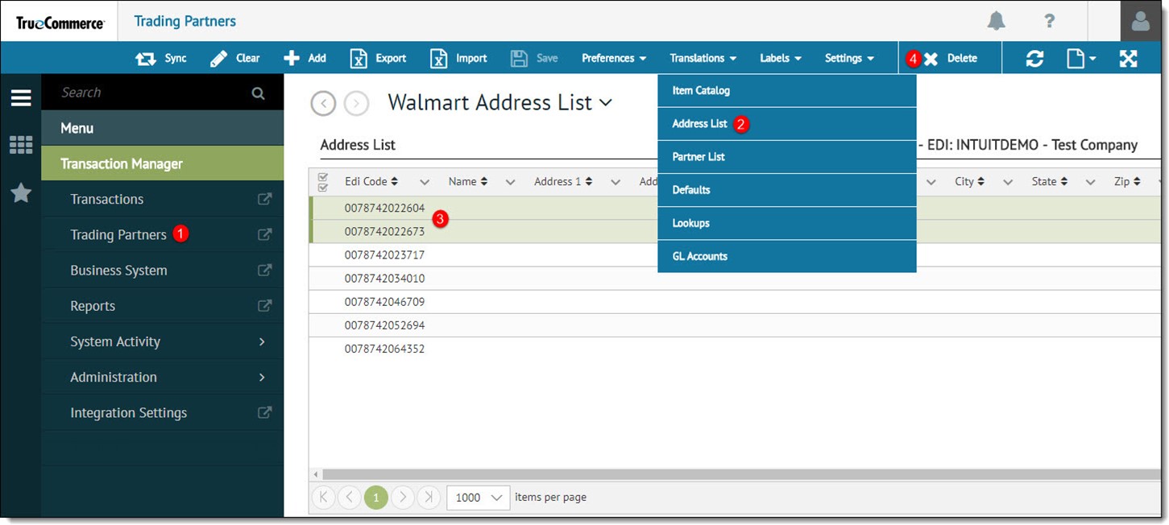
Task: Open Reports in the sidebar
Action: tap(93, 306)
